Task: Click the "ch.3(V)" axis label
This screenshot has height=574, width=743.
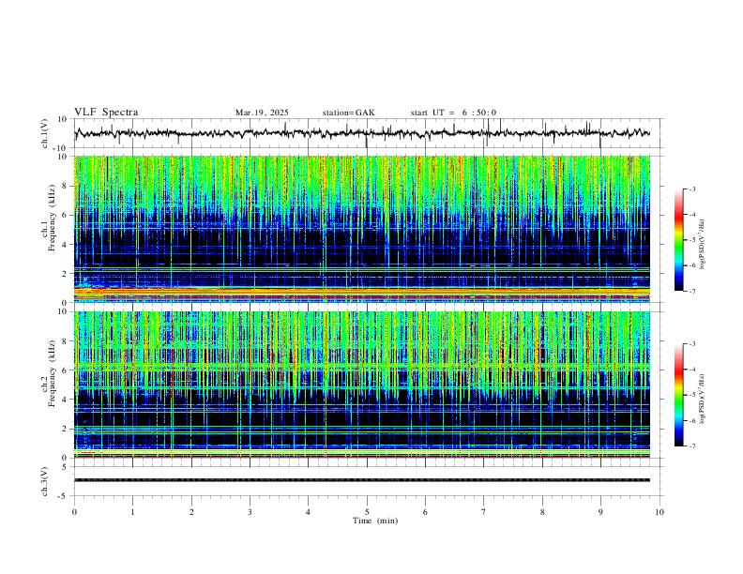Action: tap(45, 481)
